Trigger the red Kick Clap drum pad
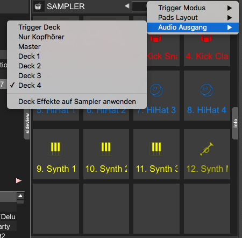This screenshot has width=242, height=238. pos(207,50)
